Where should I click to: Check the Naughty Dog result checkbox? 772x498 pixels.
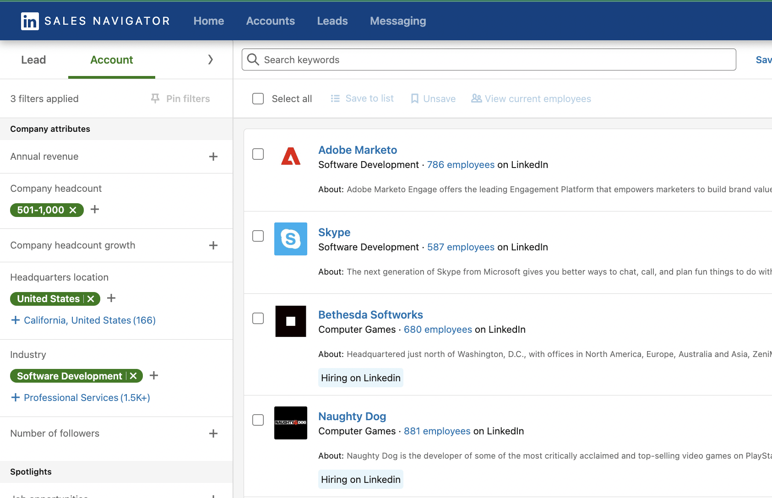click(x=258, y=420)
